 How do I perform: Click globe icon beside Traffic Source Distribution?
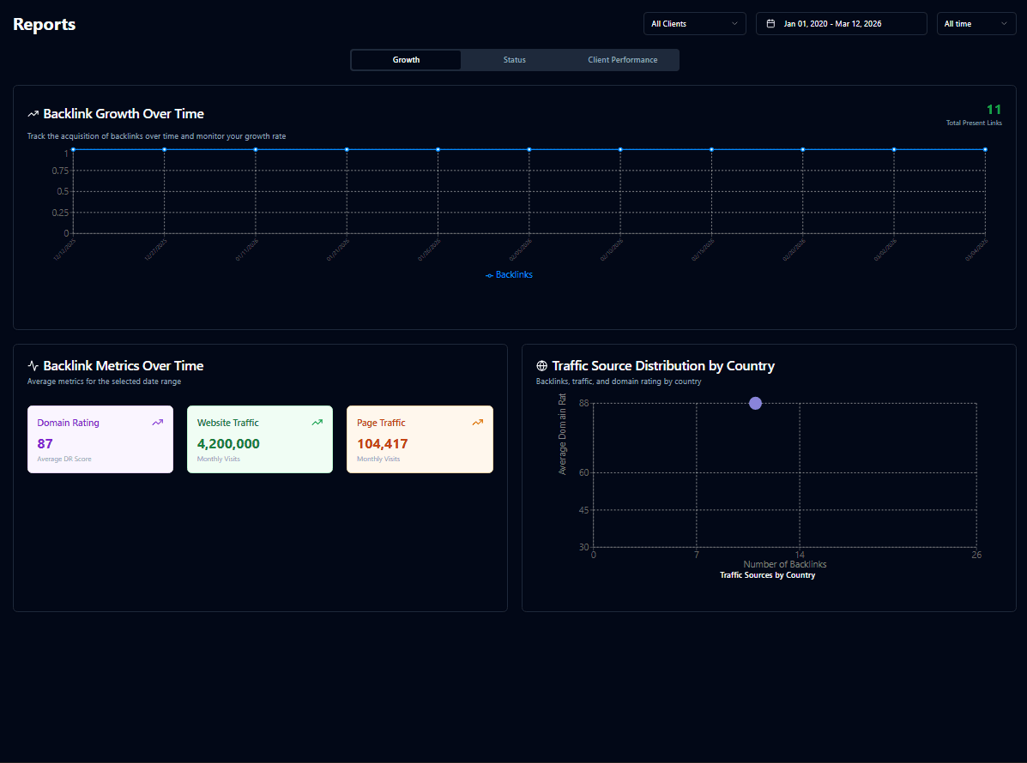click(541, 366)
